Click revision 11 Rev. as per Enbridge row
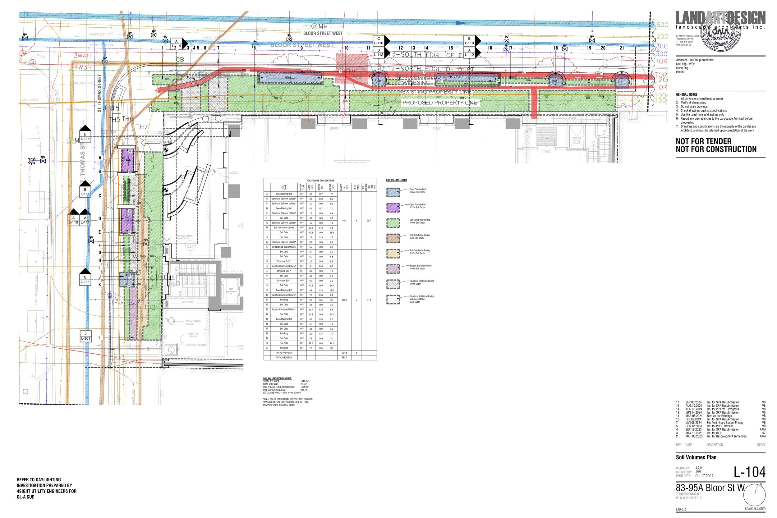The height and width of the screenshot is (518, 777). 720,416
